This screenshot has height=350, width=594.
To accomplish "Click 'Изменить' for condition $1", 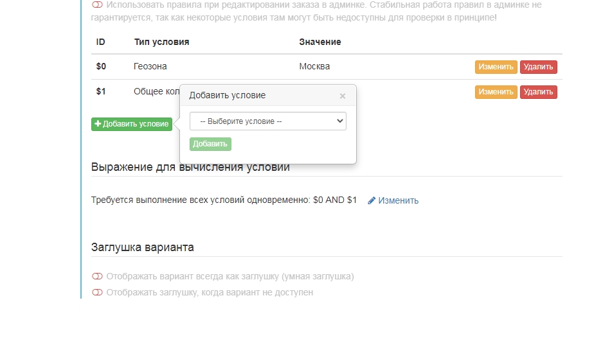I will tap(496, 92).
